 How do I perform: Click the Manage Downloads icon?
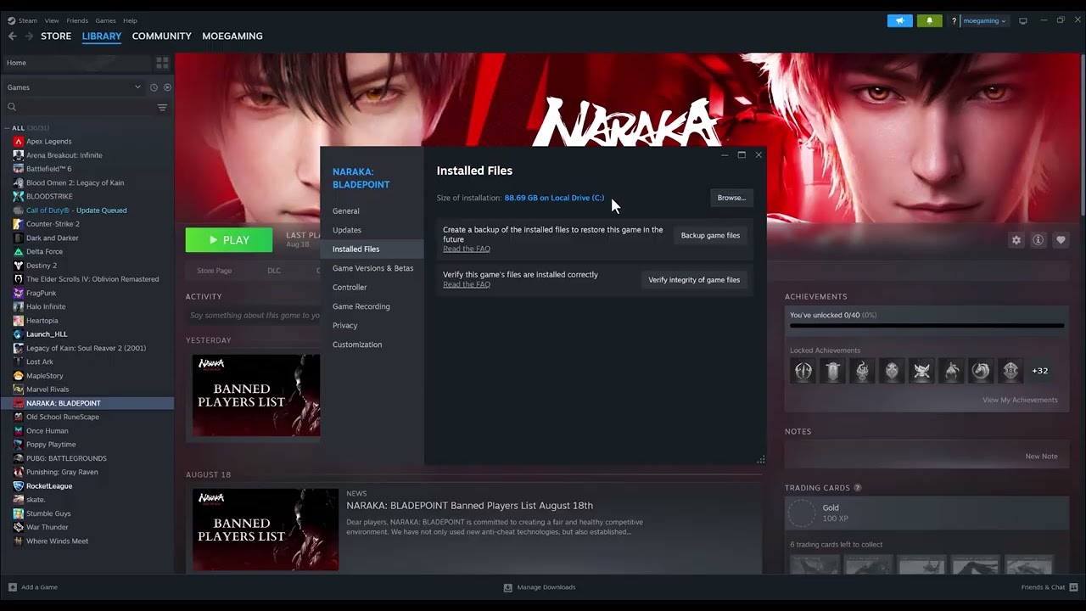tap(508, 587)
